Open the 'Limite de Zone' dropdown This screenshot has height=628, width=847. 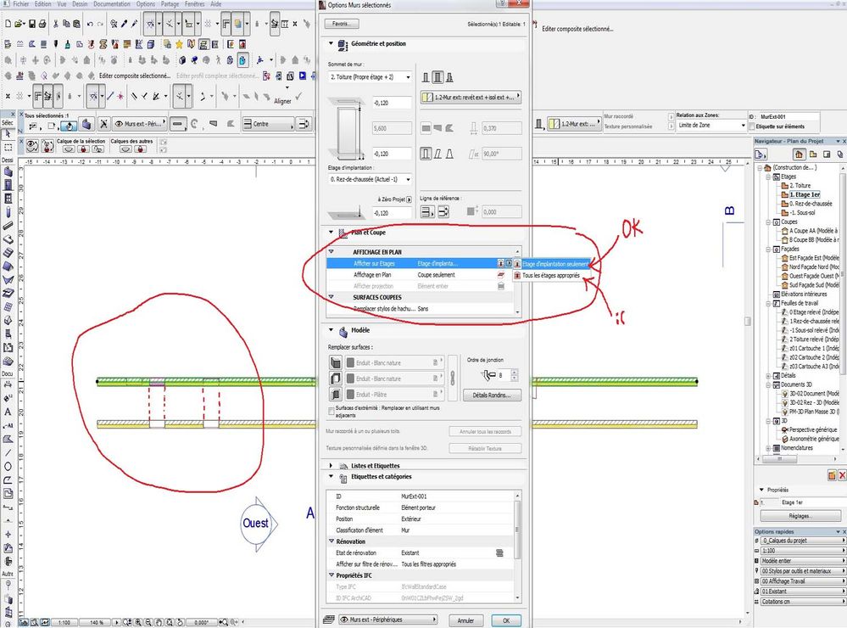click(x=710, y=126)
